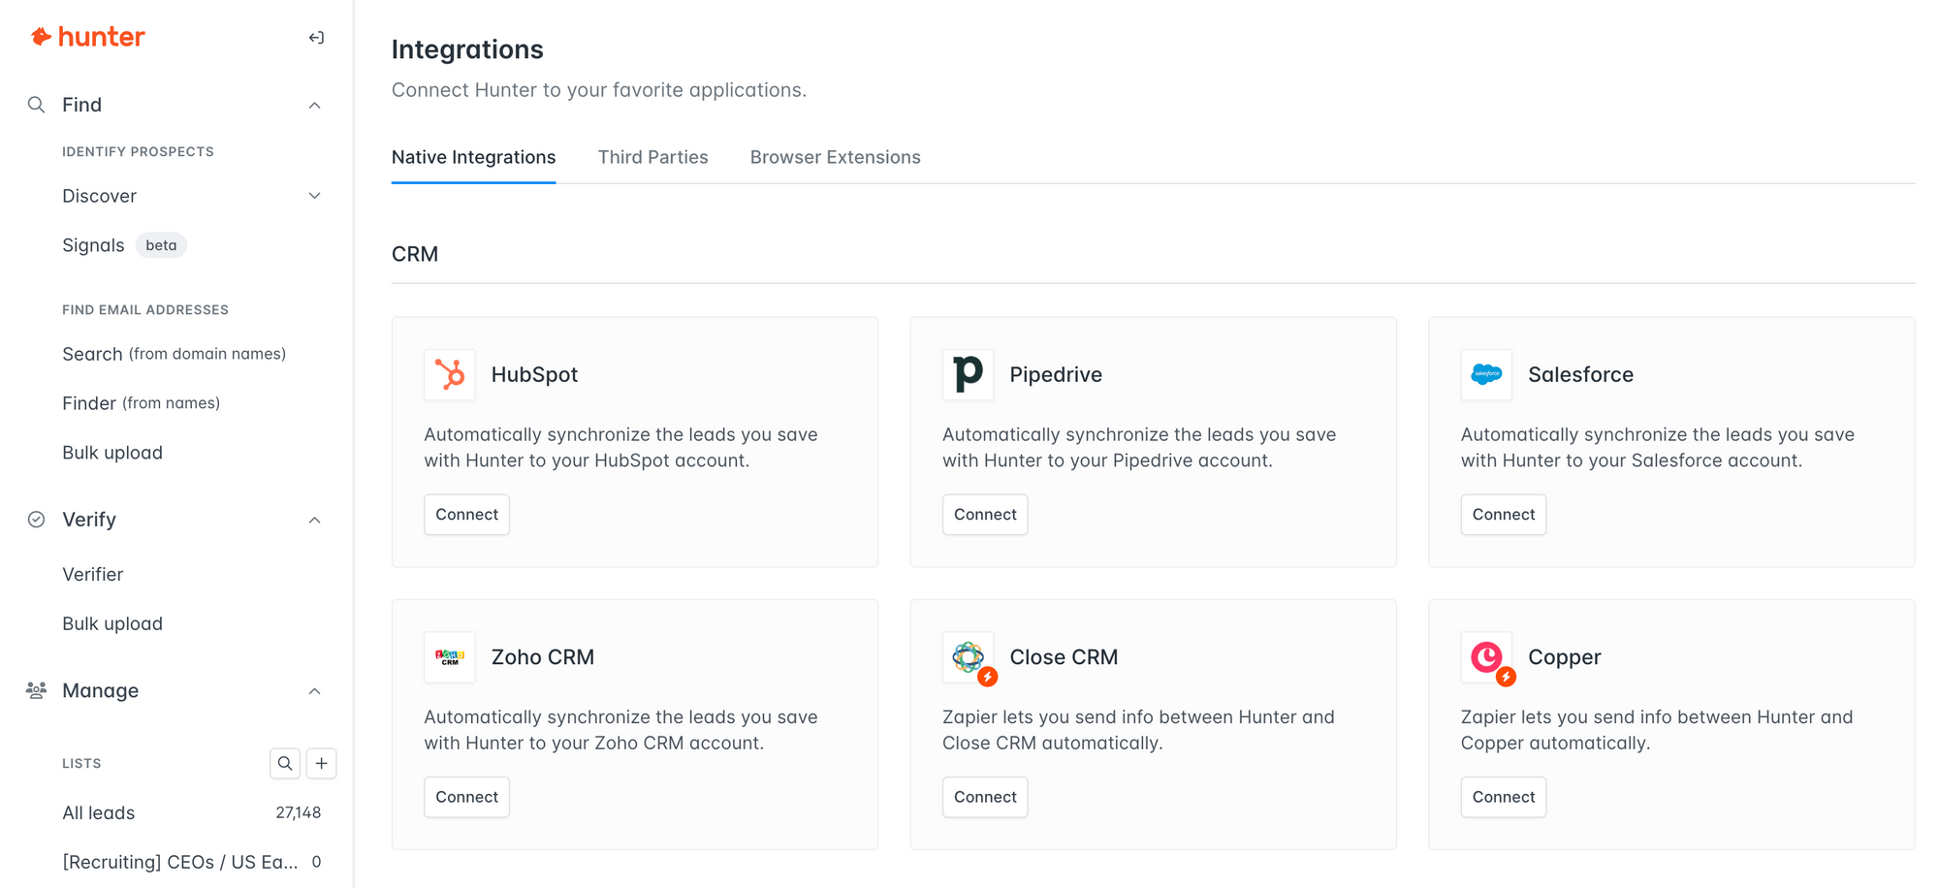Search lists with the magnifier button

[x=285, y=764]
